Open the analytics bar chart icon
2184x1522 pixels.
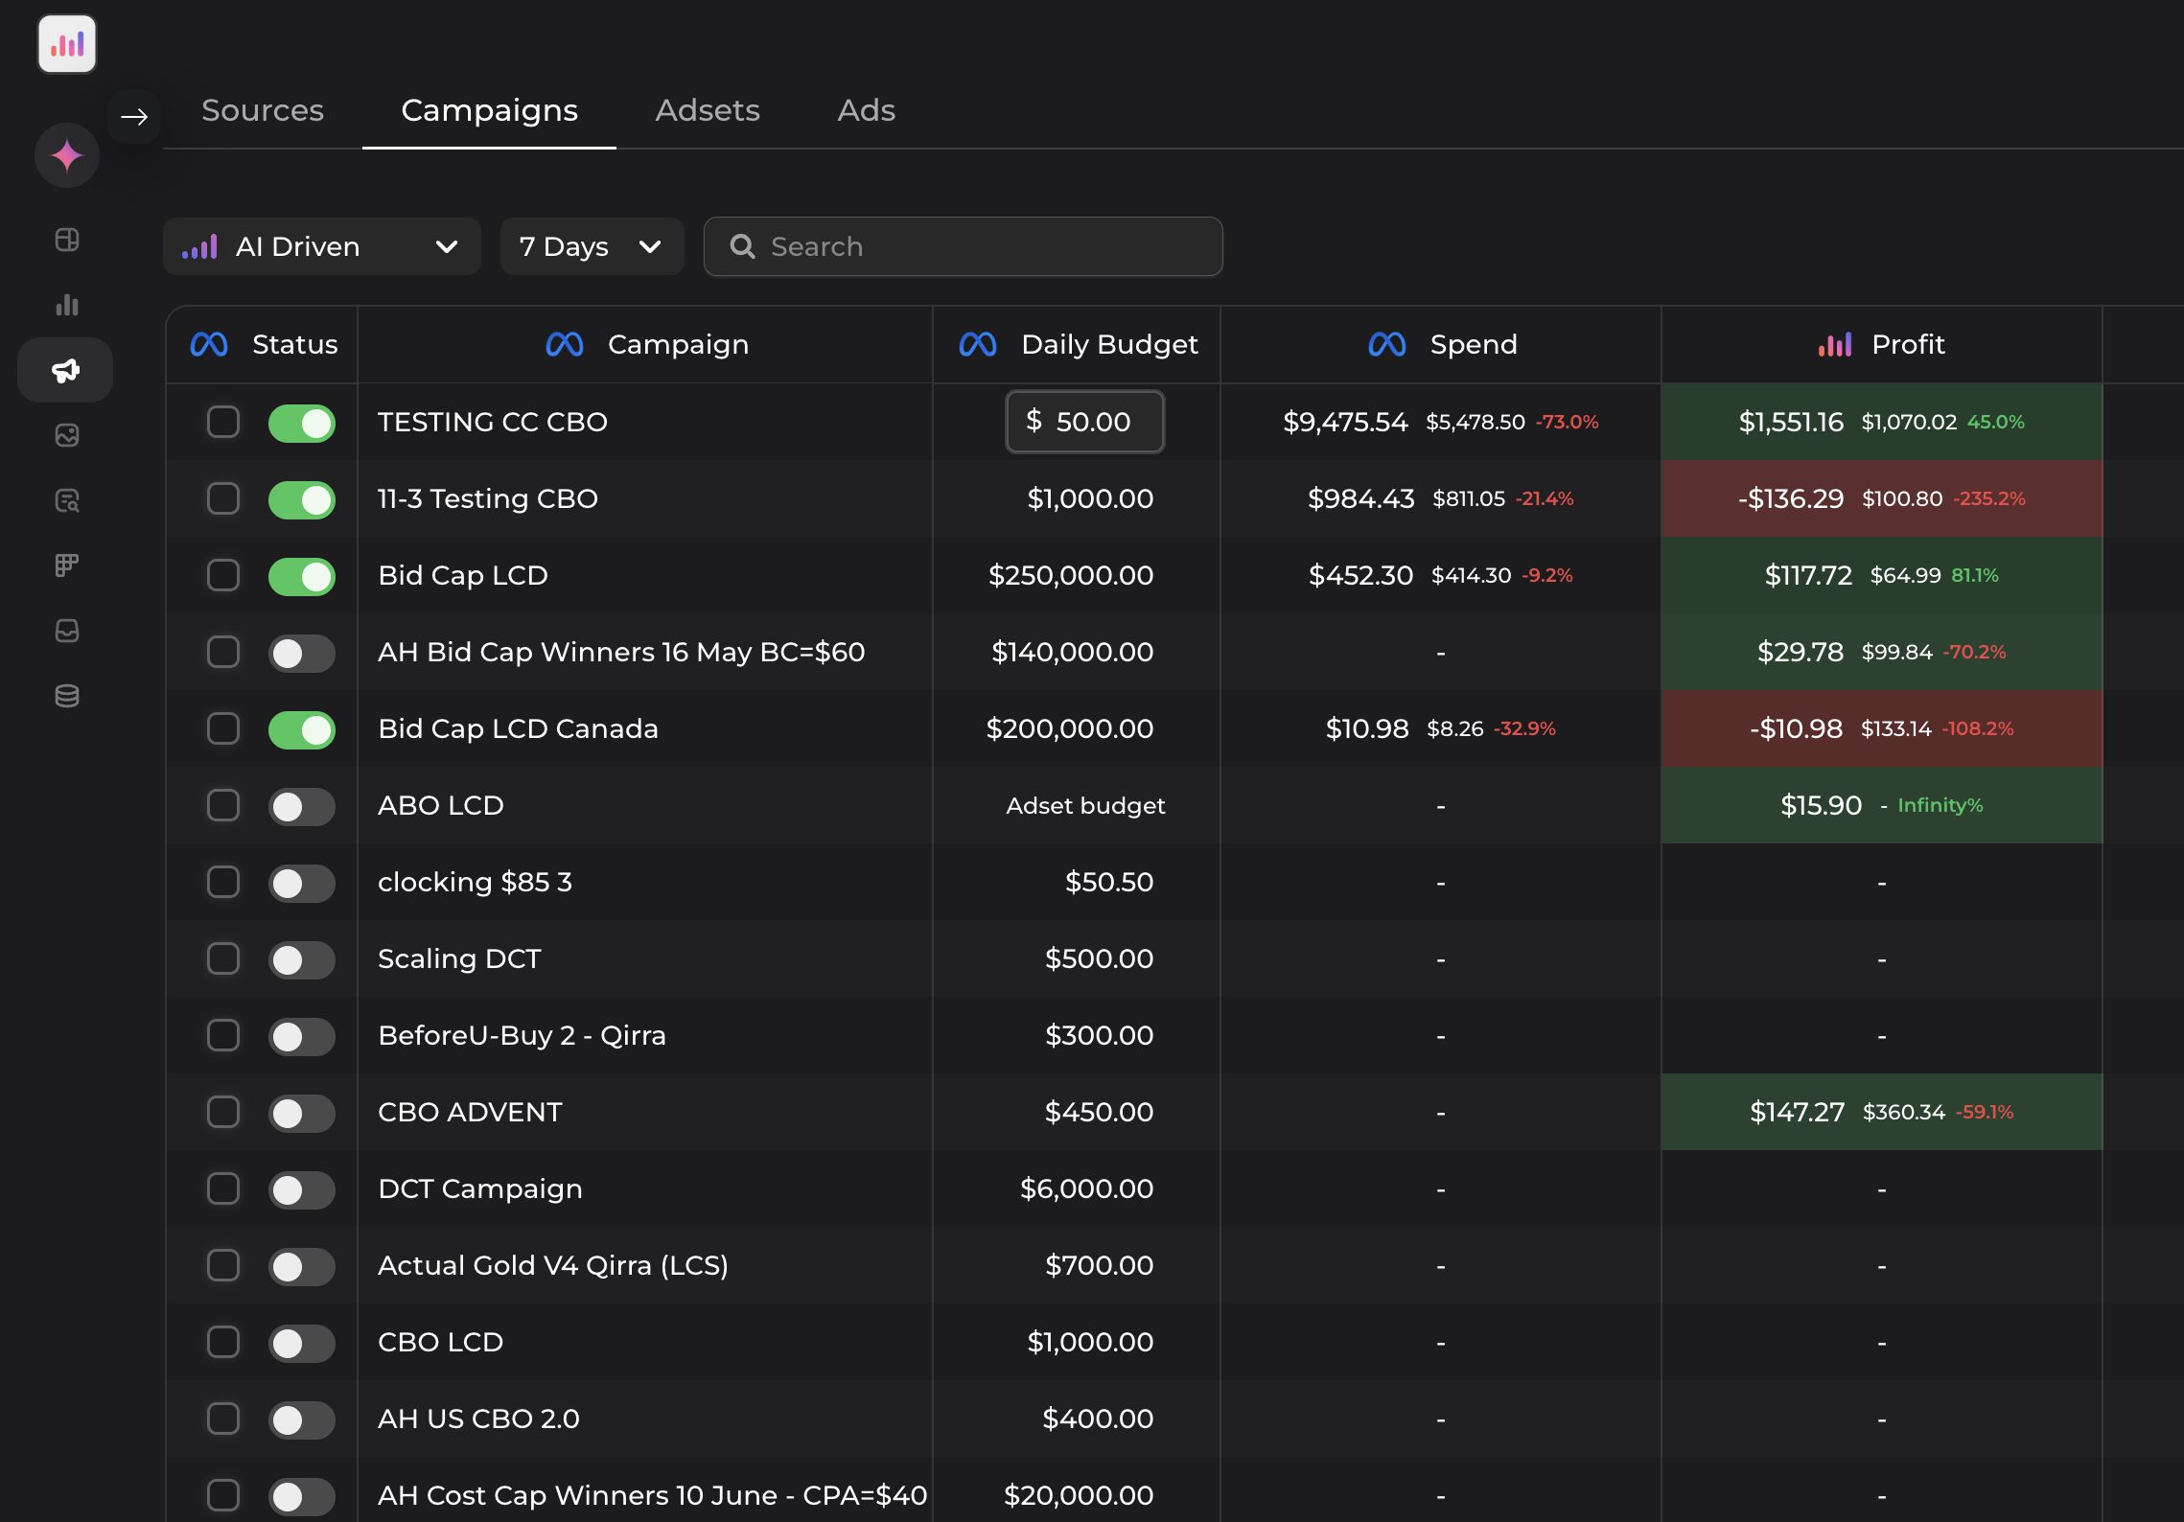coord(66,305)
